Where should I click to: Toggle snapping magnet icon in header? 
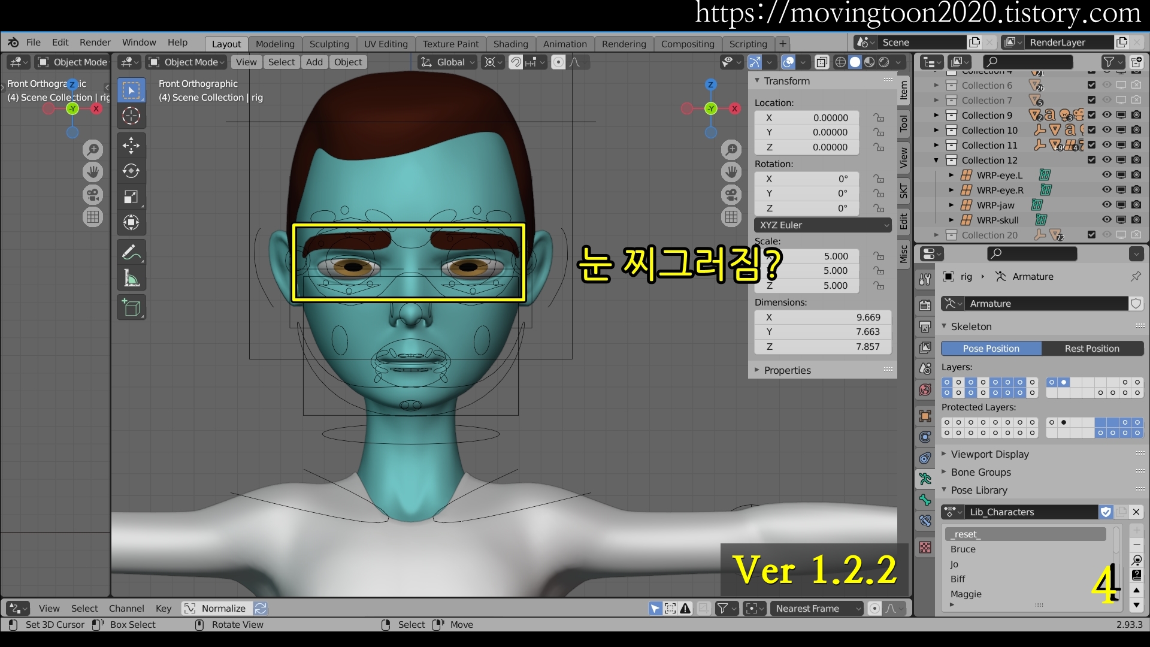516,62
